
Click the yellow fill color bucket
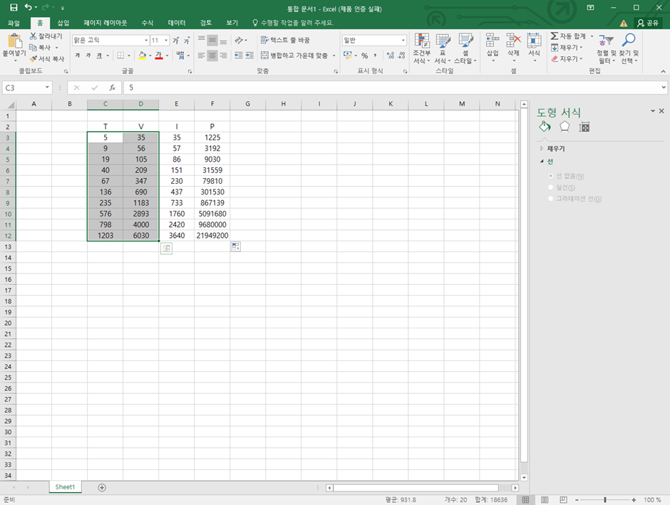pyautogui.click(x=143, y=56)
